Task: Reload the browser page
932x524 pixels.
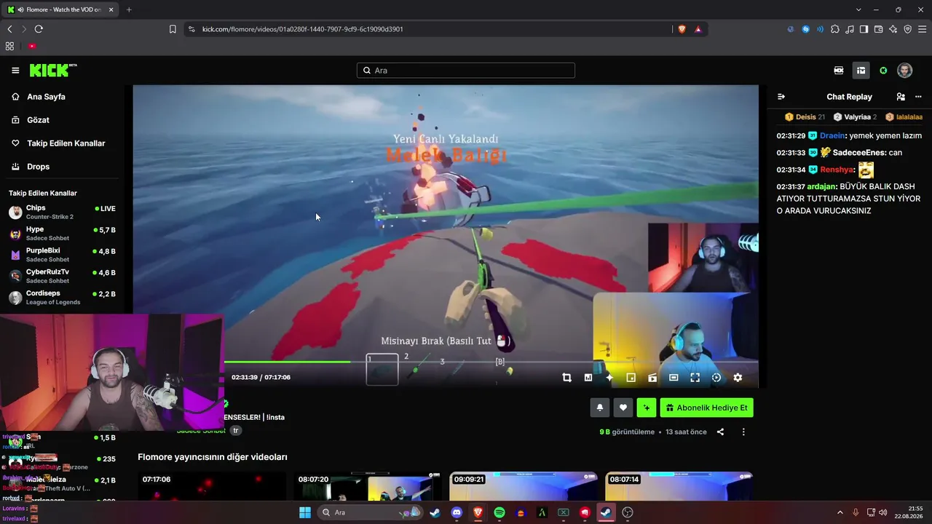Action: click(x=39, y=29)
